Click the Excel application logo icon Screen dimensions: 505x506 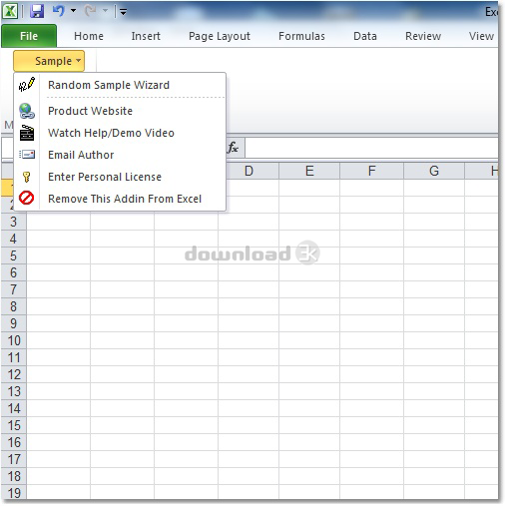tap(10, 11)
